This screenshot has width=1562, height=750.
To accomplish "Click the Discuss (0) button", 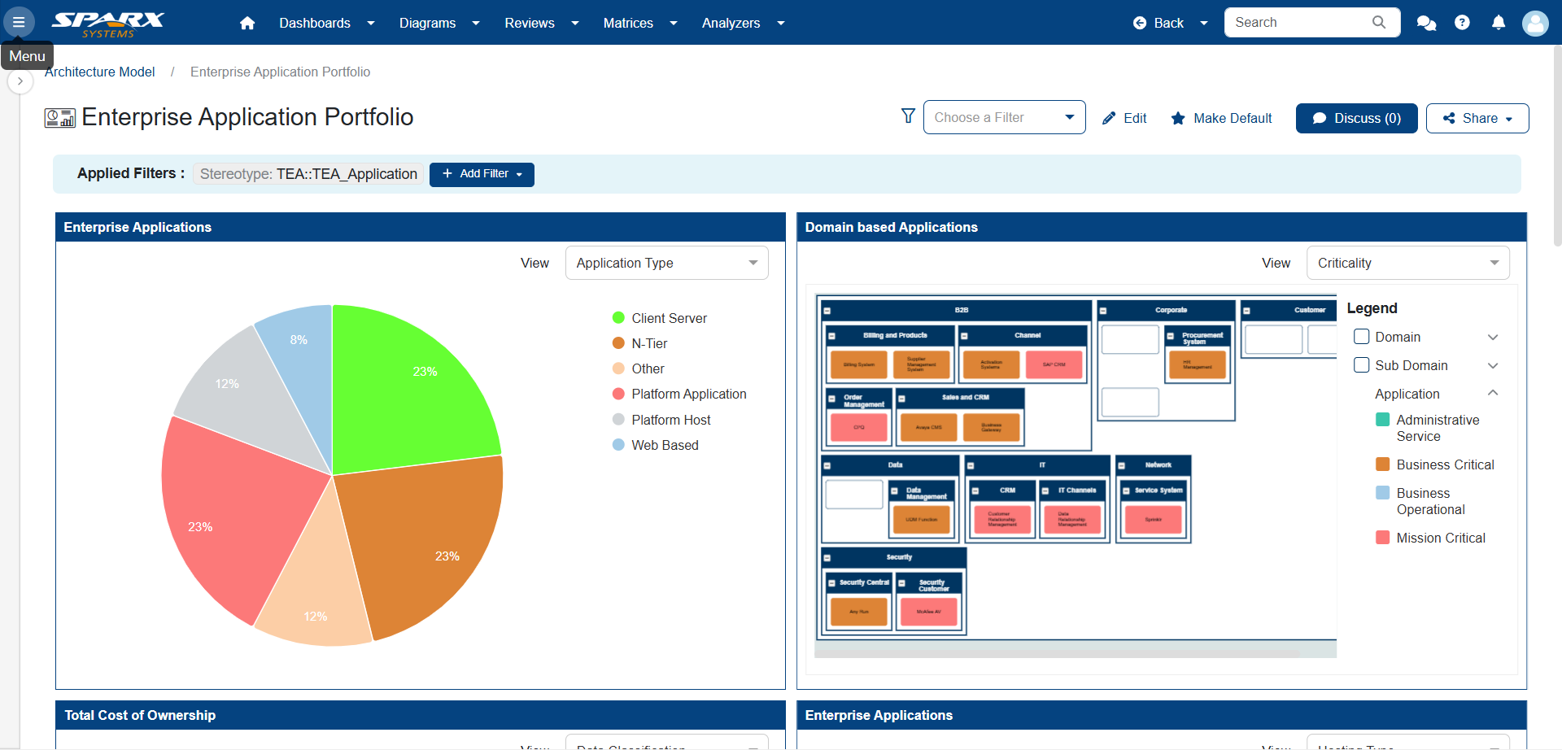I will 1356,118.
